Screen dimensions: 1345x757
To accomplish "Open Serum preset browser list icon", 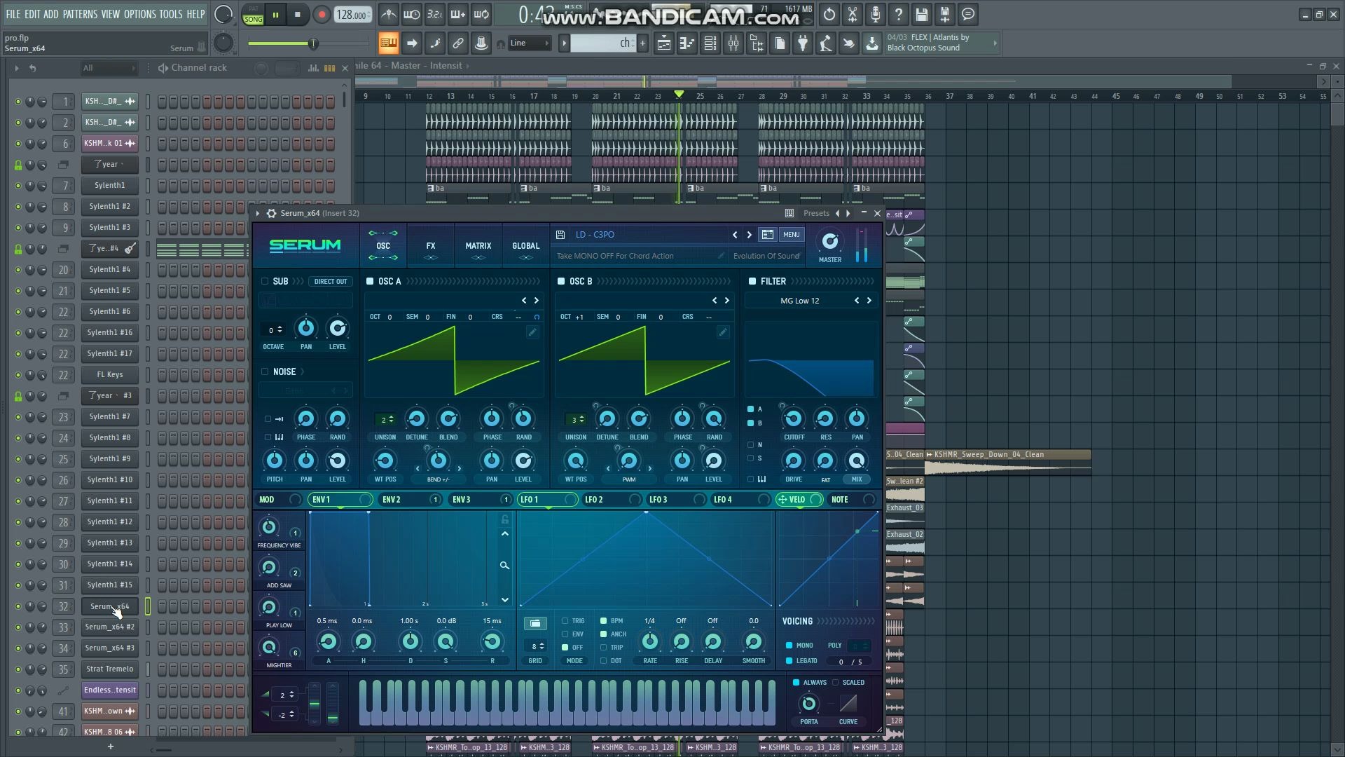I will pos(768,235).
